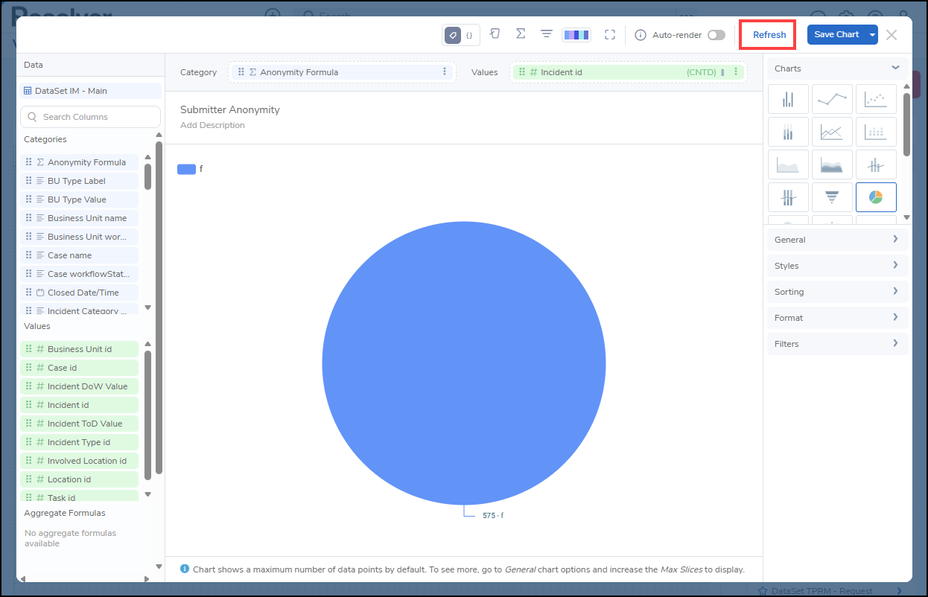
Task: Expand the Sorting options section
Action: (x=837, y=292)
